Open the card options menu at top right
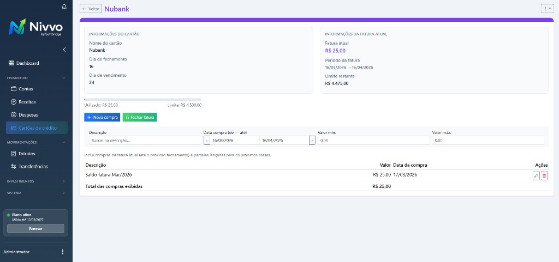This screenshot has width=559, height=262. [x=546, y=9]
